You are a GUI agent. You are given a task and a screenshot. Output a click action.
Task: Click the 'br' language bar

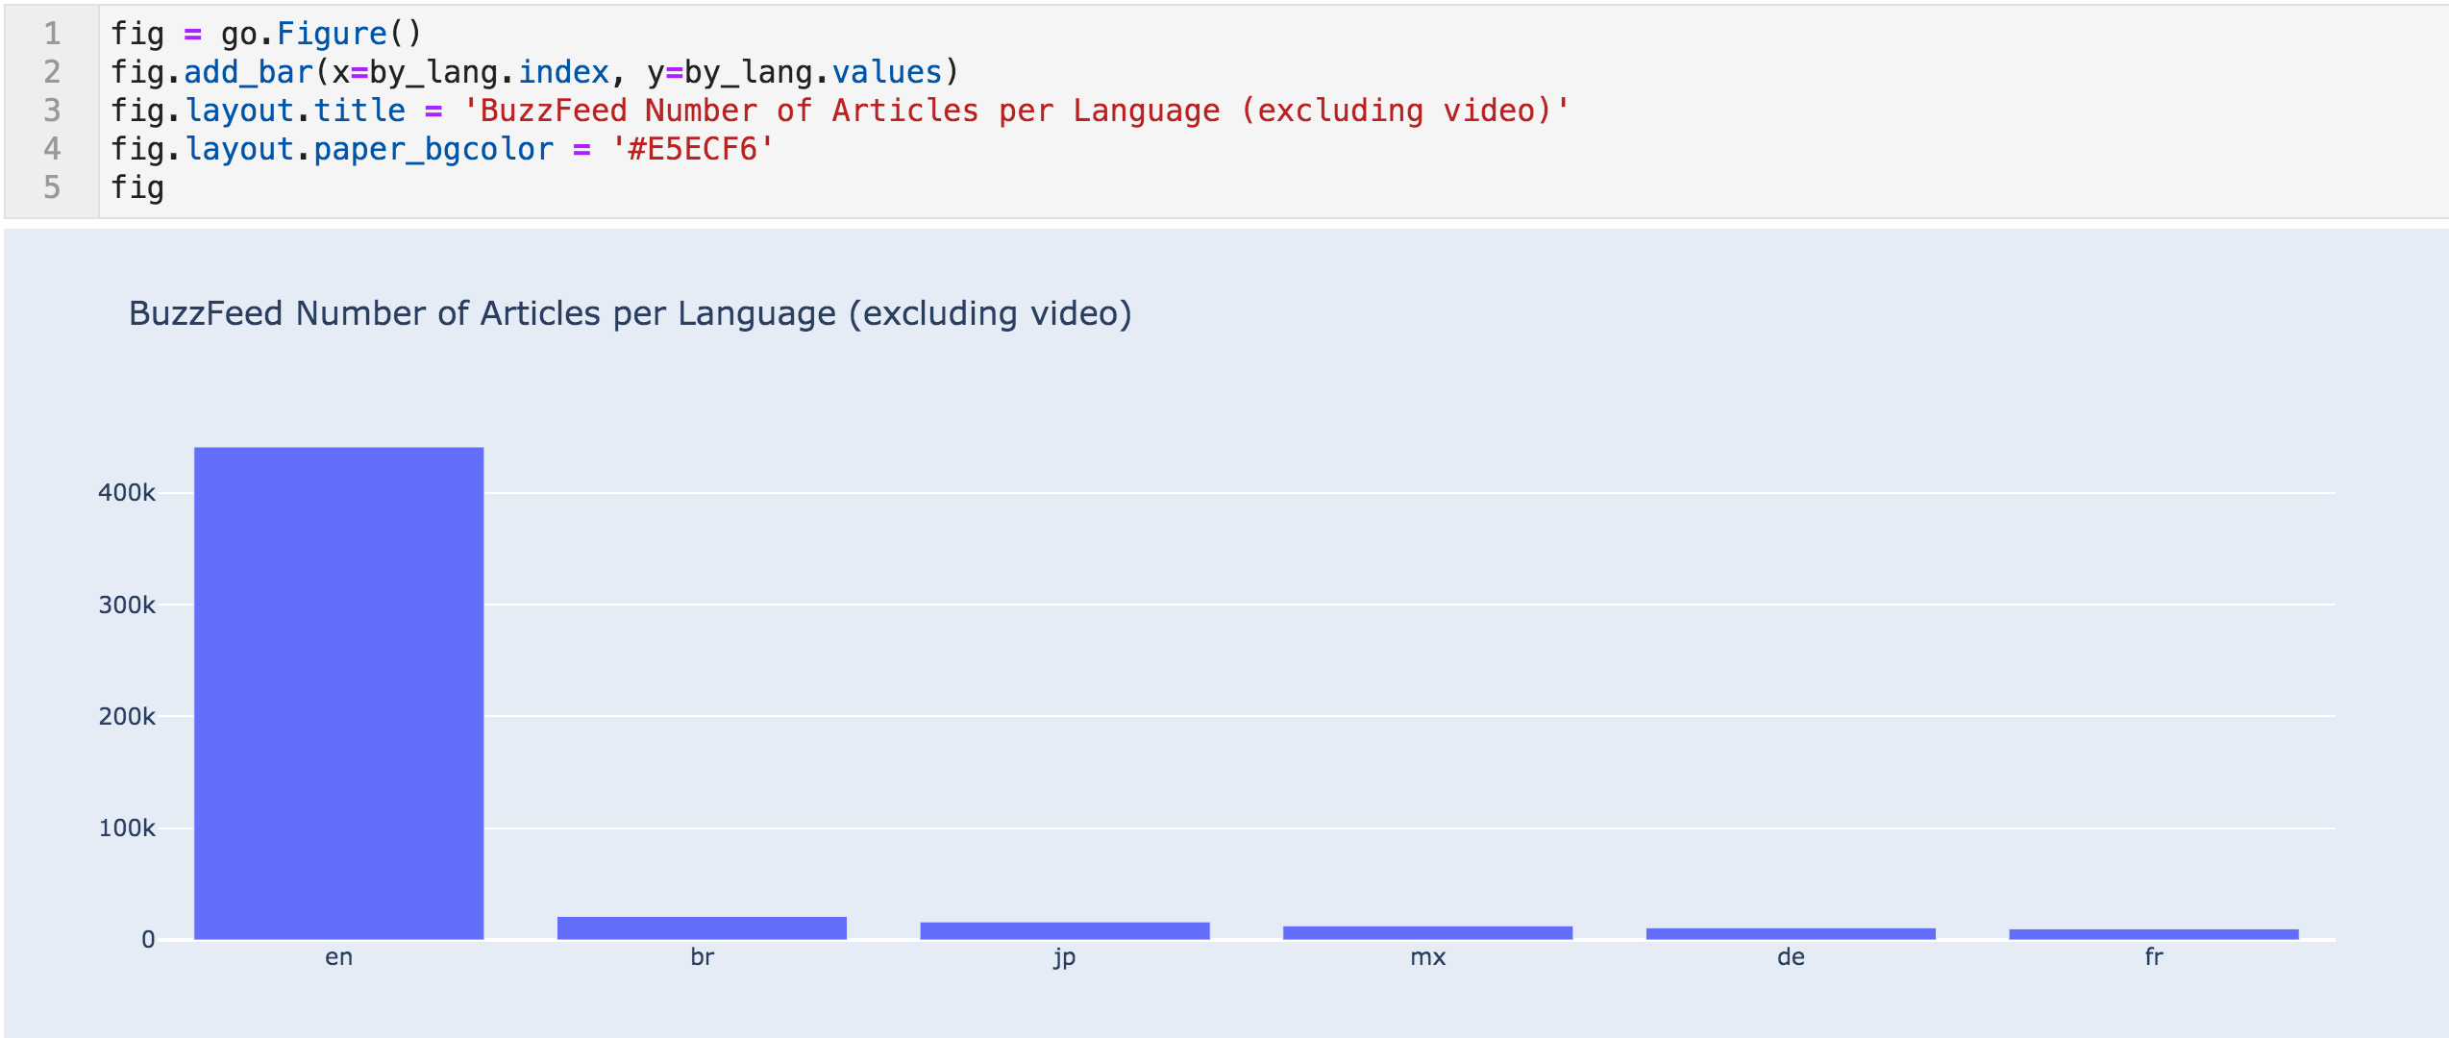pyautogui.click(x=702, y=927)
